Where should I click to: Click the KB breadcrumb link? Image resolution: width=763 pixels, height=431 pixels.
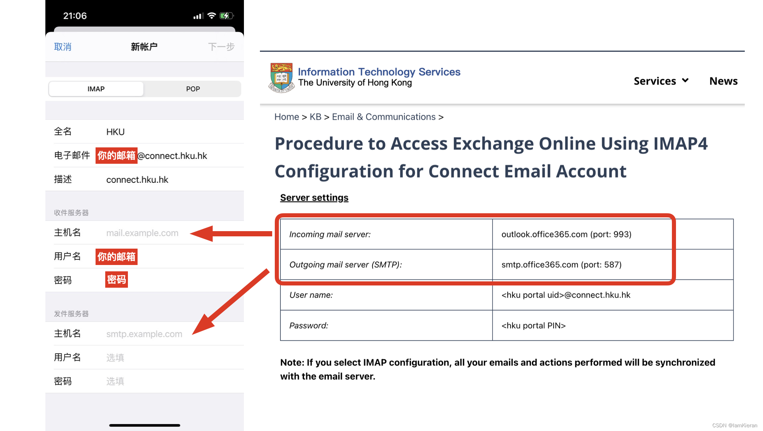pyautogui.click(x=315, y=117)
